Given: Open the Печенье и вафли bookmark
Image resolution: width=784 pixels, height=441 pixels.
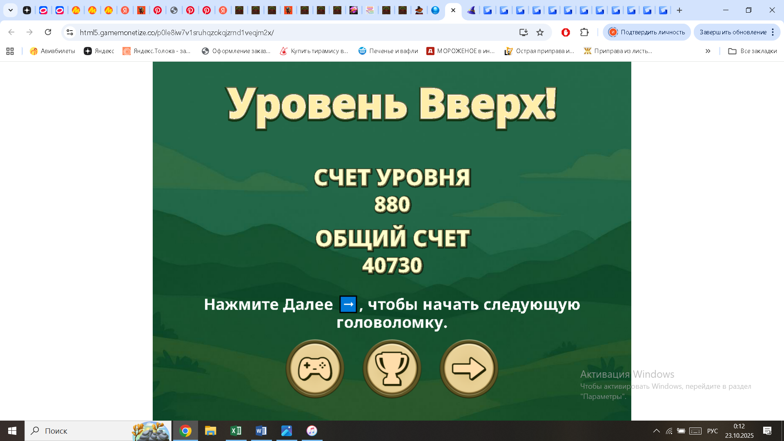Looking at the screenshot, I should pos(388,51).
